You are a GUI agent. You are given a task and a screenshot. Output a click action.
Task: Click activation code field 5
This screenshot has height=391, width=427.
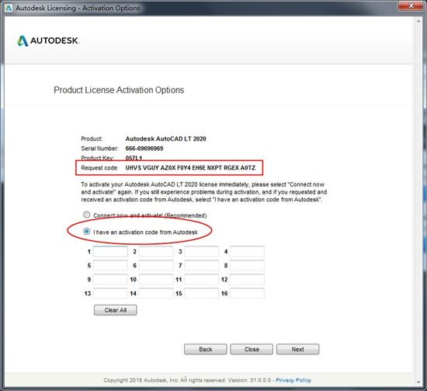click(x=110, y=265)
